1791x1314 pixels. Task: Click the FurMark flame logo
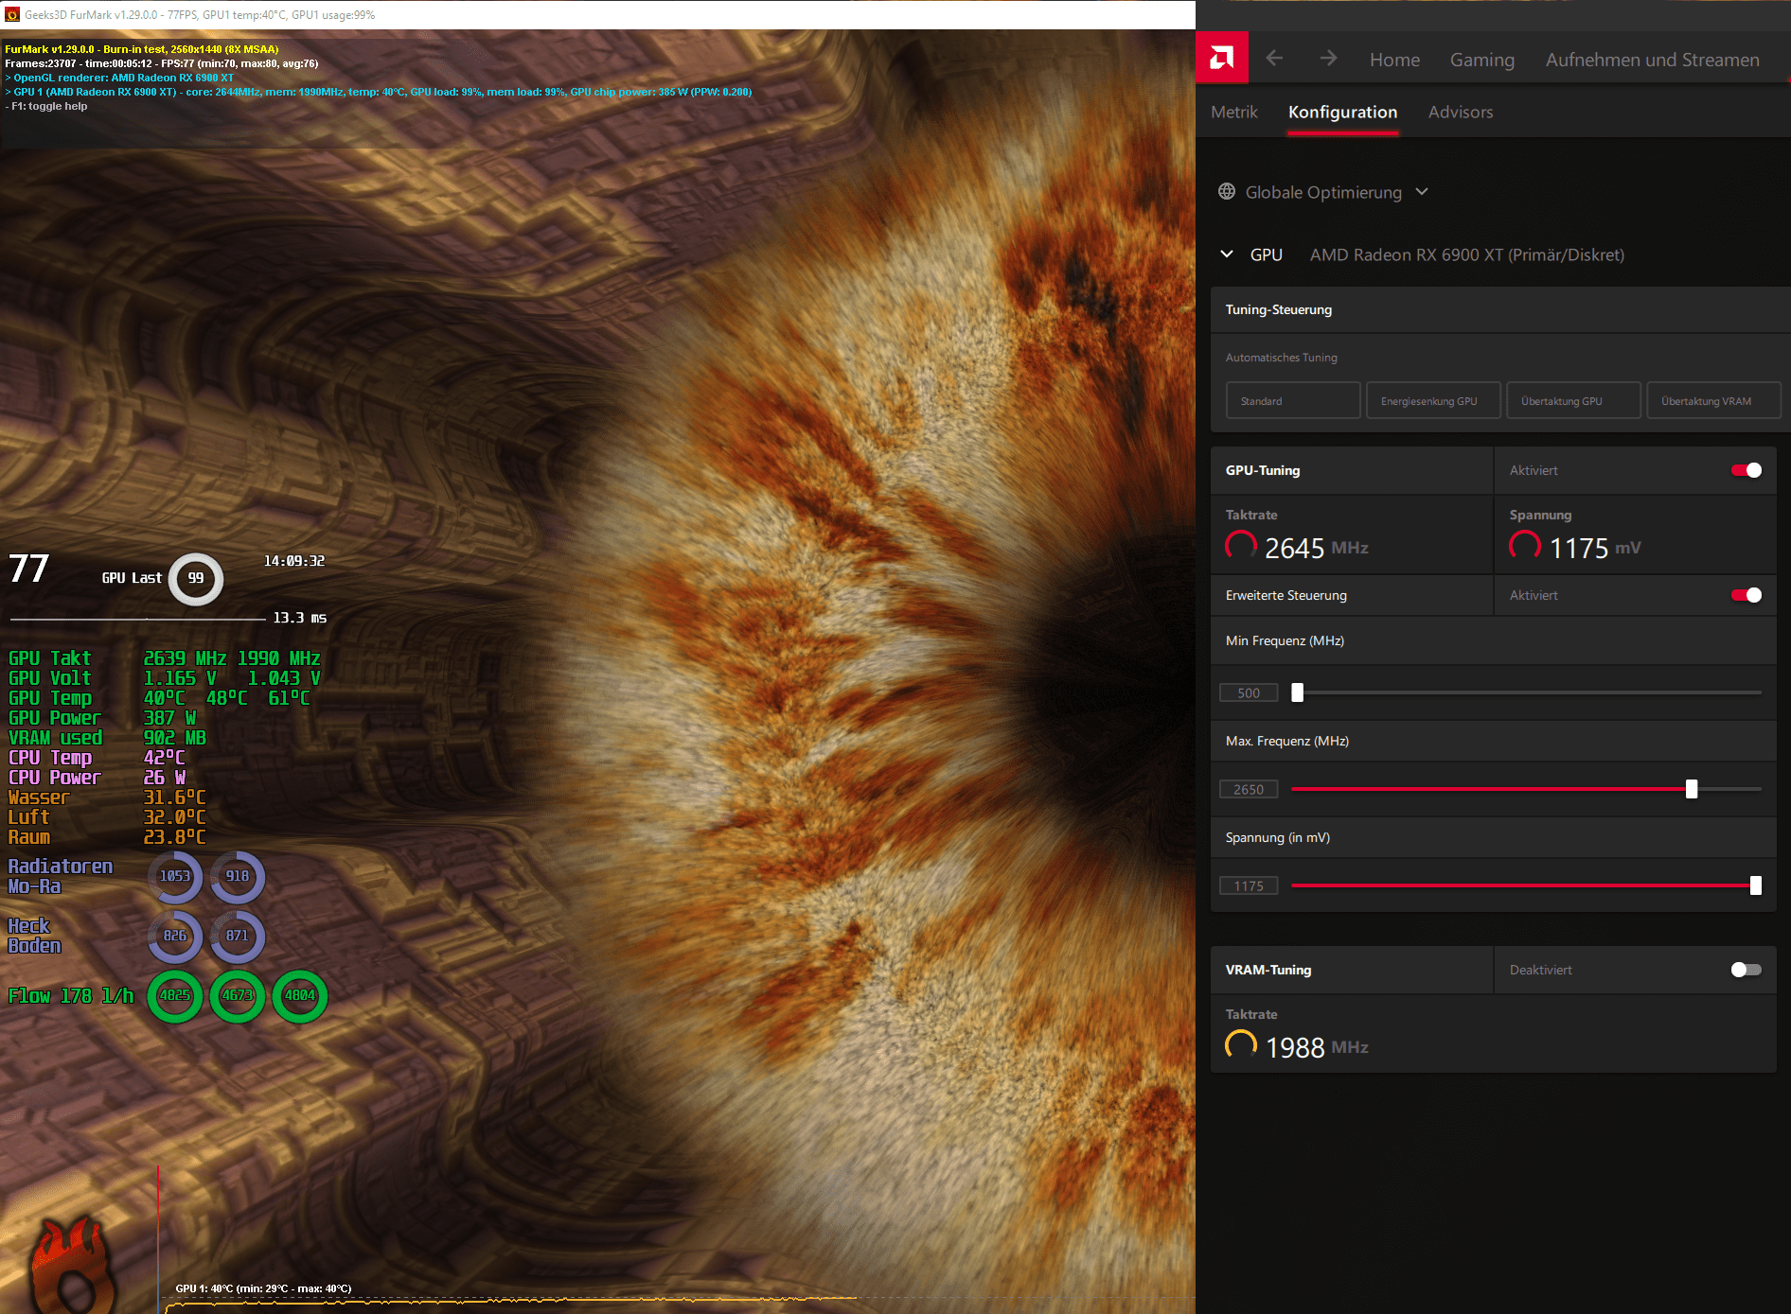pyautogui.click(x=74, y=1266)
